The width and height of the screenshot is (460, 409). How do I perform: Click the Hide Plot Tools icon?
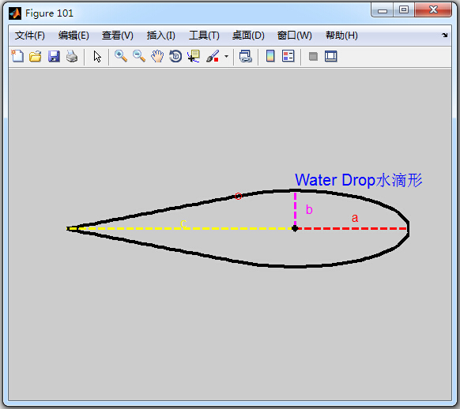[313, 56]
